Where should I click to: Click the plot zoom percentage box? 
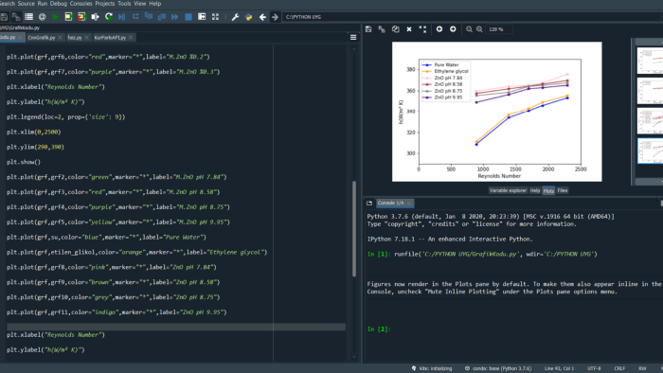tap(499, 29)
